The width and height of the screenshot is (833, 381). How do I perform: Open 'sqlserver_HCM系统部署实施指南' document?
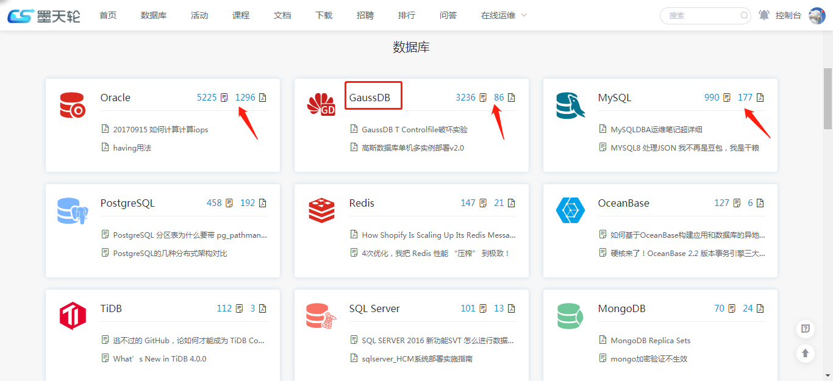(417, 358)
